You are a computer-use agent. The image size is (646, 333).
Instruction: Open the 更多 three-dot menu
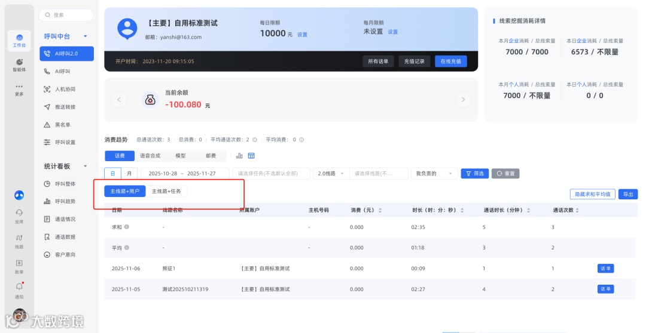19,90
